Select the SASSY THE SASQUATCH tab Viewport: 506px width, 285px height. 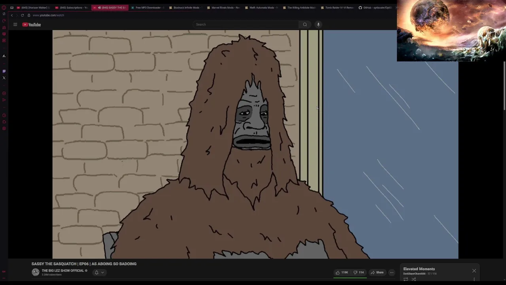coord(110,8)
